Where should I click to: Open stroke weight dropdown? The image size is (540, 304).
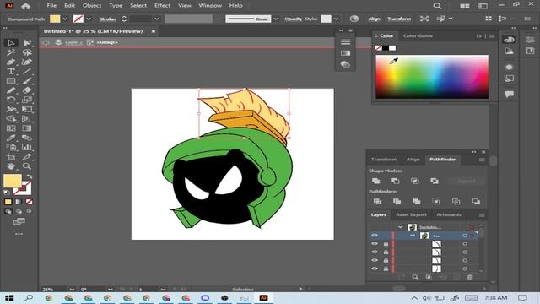pyautogui.click(x=157, y=19)
